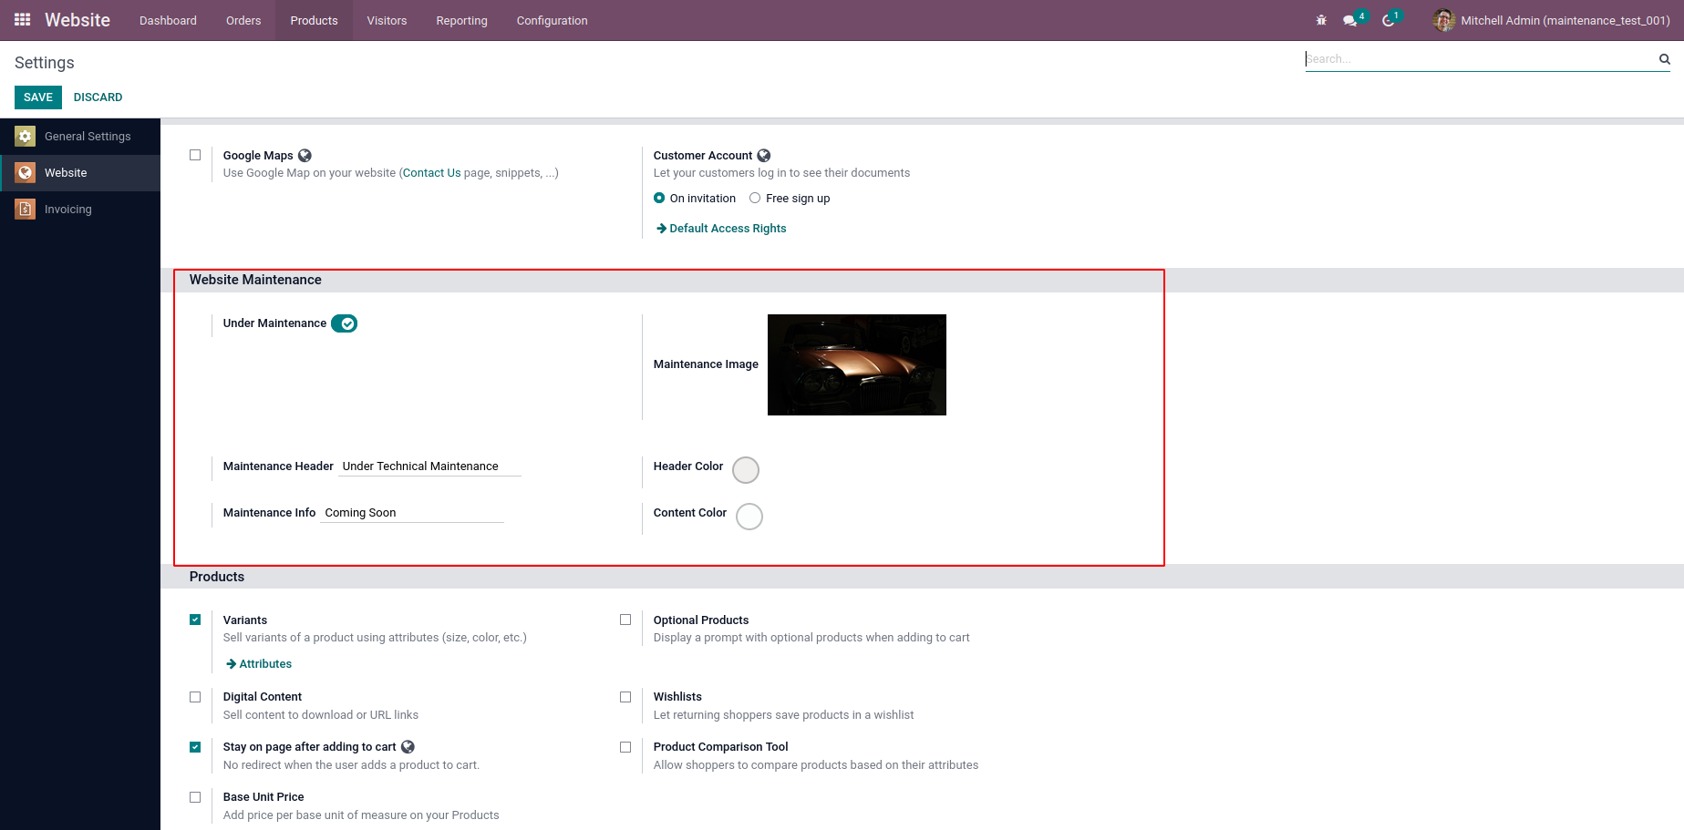Click arrow icon before Default Access Rights
This screenshot has height=830, width=1684.
[661, 229]
